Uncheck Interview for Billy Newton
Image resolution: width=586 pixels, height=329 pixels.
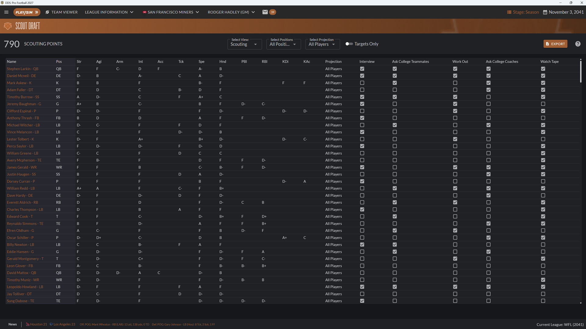point(362,245)
